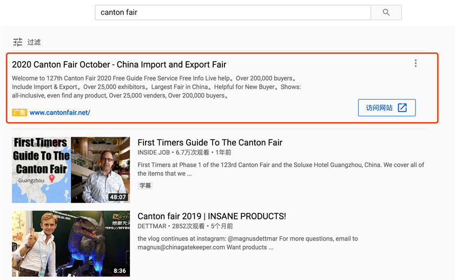Click the 48:07 duration badge

[x=118, y=197]
